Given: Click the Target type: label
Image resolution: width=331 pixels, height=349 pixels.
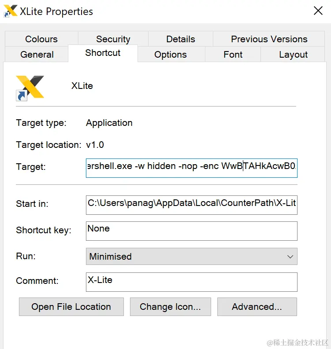Looking at the screenshot, I should coord(41,123).
